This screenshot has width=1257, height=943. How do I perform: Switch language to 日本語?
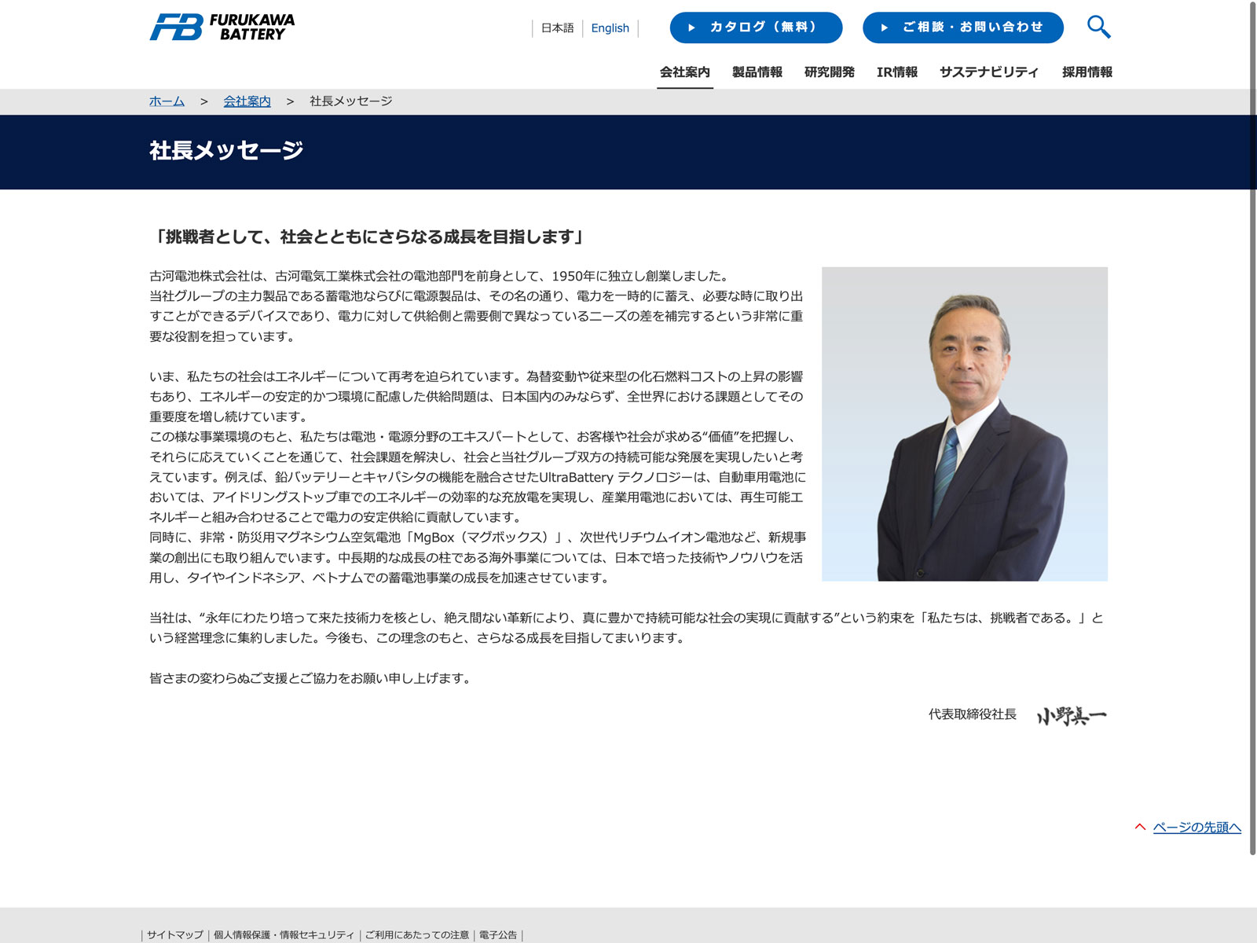557,28
